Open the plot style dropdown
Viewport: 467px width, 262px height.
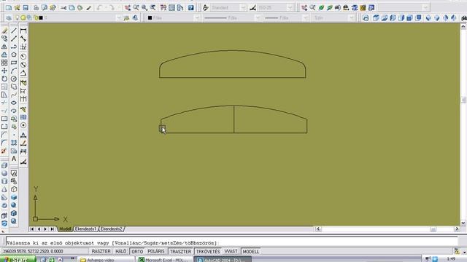pos(352,17)
